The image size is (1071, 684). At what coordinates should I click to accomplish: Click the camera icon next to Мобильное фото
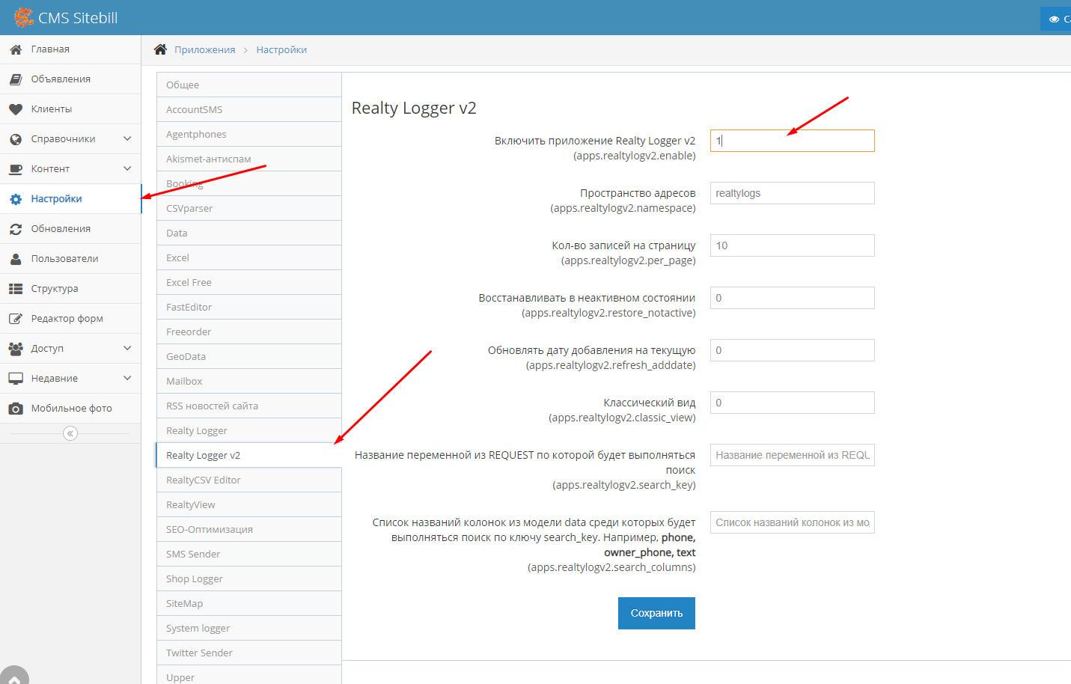pos(16,409)
